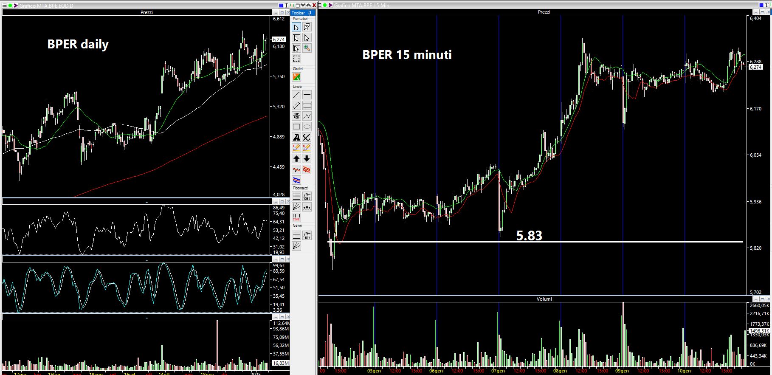The width and height of the screenshot is (772, 375).
Task: Pick the first pencil highlighter tool
Action: click(x=296, y=148)
